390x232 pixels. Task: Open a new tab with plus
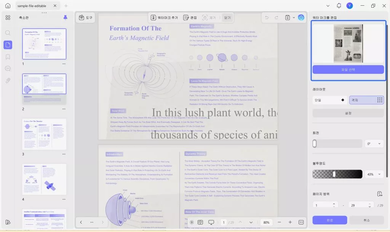[66, 6]
